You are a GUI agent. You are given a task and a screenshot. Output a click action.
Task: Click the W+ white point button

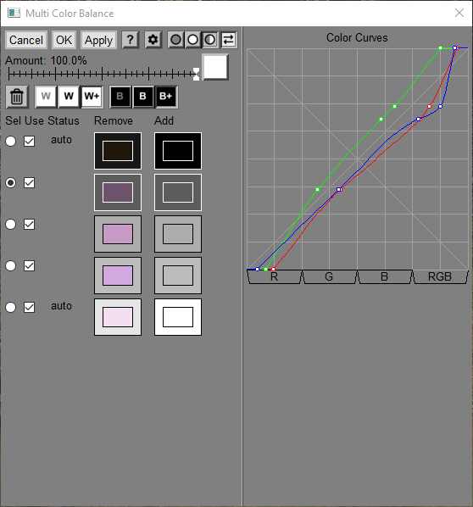pos(92,97)
